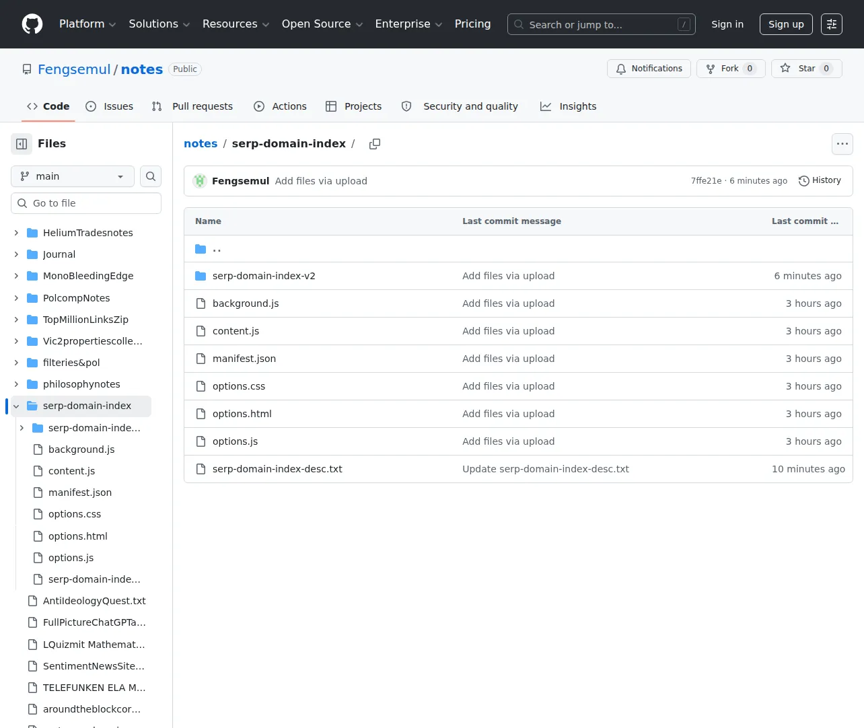Open background.js in the file tree
This screenshot has width=864, height=728.
coord(81,449)
